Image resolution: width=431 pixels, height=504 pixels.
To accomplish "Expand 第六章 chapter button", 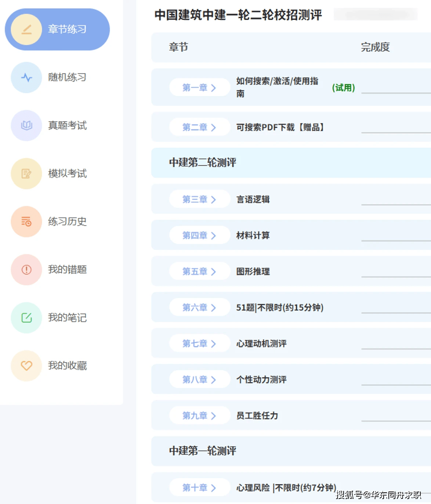I will [x=199, y=307].
